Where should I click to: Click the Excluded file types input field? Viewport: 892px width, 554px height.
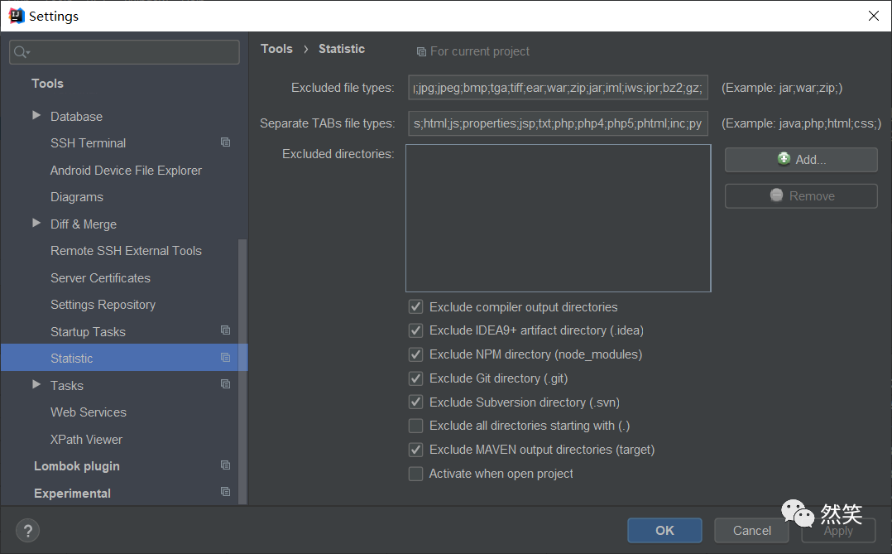(558, 87)
